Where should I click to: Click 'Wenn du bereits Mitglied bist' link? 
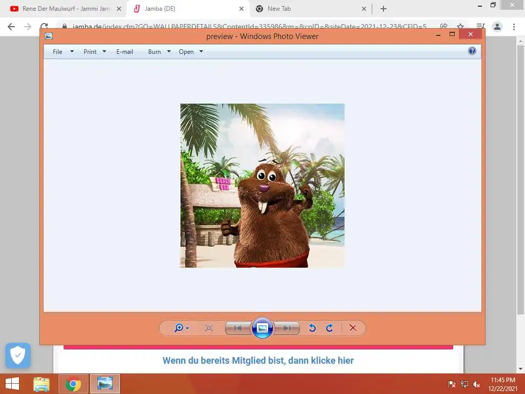coord(258,361)
